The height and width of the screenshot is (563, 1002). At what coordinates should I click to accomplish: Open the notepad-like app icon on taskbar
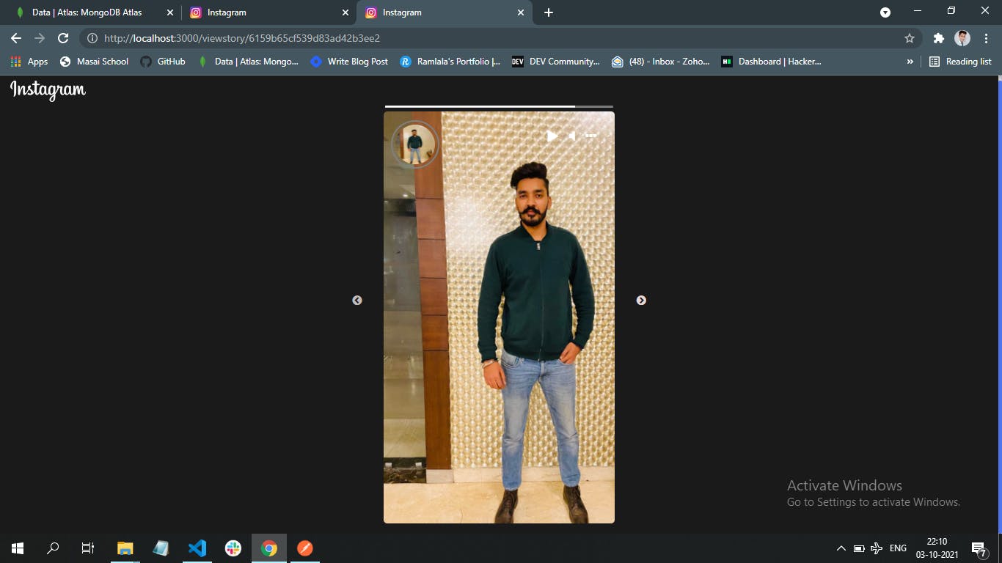coord(161,548)
